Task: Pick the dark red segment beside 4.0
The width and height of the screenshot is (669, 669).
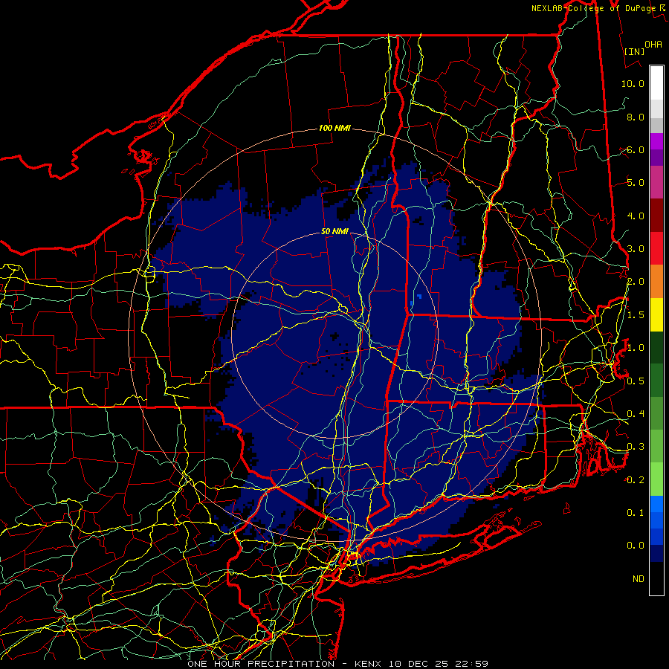Action: coord(656,216)
